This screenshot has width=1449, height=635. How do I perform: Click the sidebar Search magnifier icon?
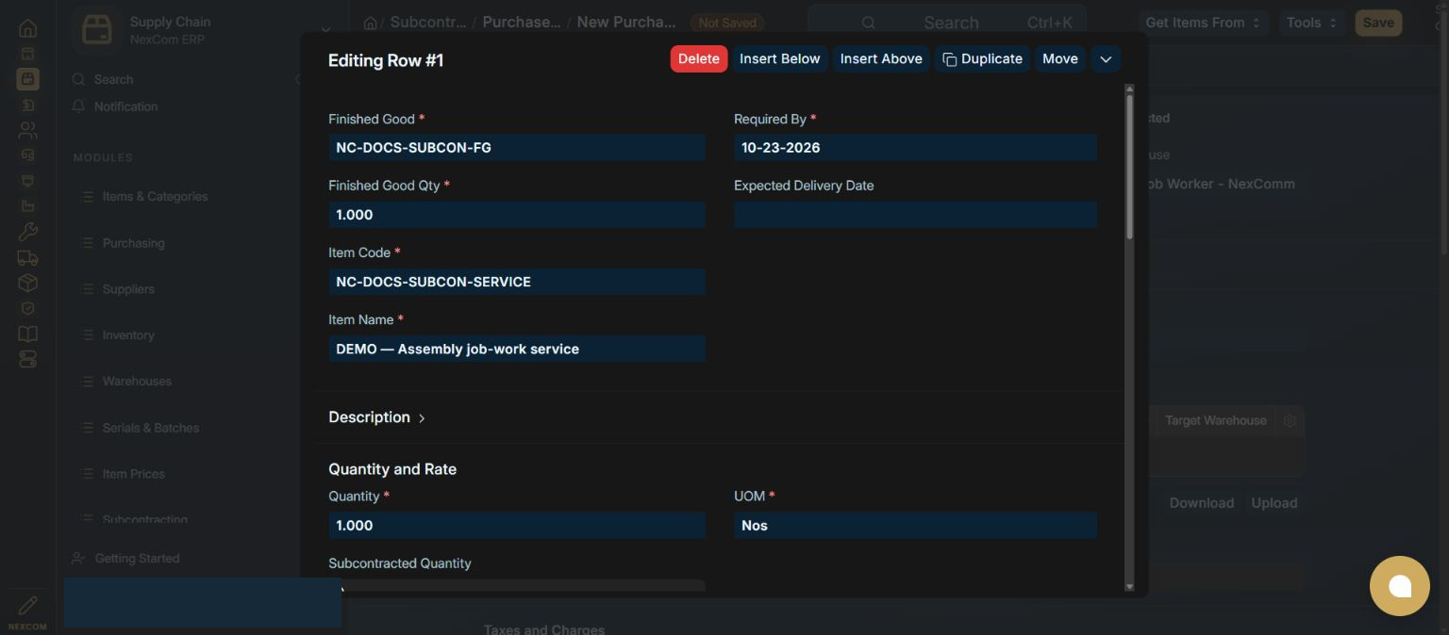79,80
